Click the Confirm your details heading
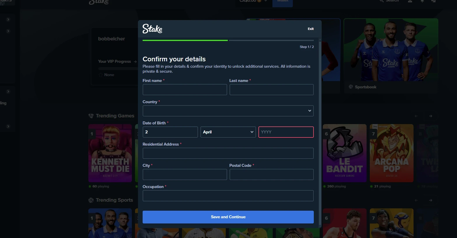The width and height of the screenshot is (457, 238). click(x=174, y=59)
